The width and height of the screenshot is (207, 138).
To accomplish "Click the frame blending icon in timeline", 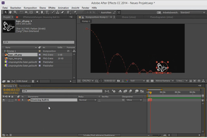I will tap(125, 91).
